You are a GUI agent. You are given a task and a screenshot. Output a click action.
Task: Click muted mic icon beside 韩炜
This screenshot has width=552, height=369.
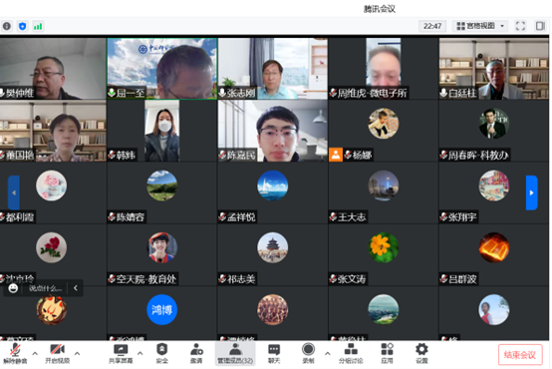coord(112,155)
